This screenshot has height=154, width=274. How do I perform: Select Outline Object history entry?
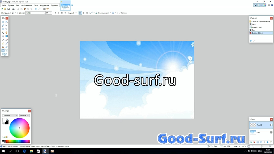pos(261,33)
